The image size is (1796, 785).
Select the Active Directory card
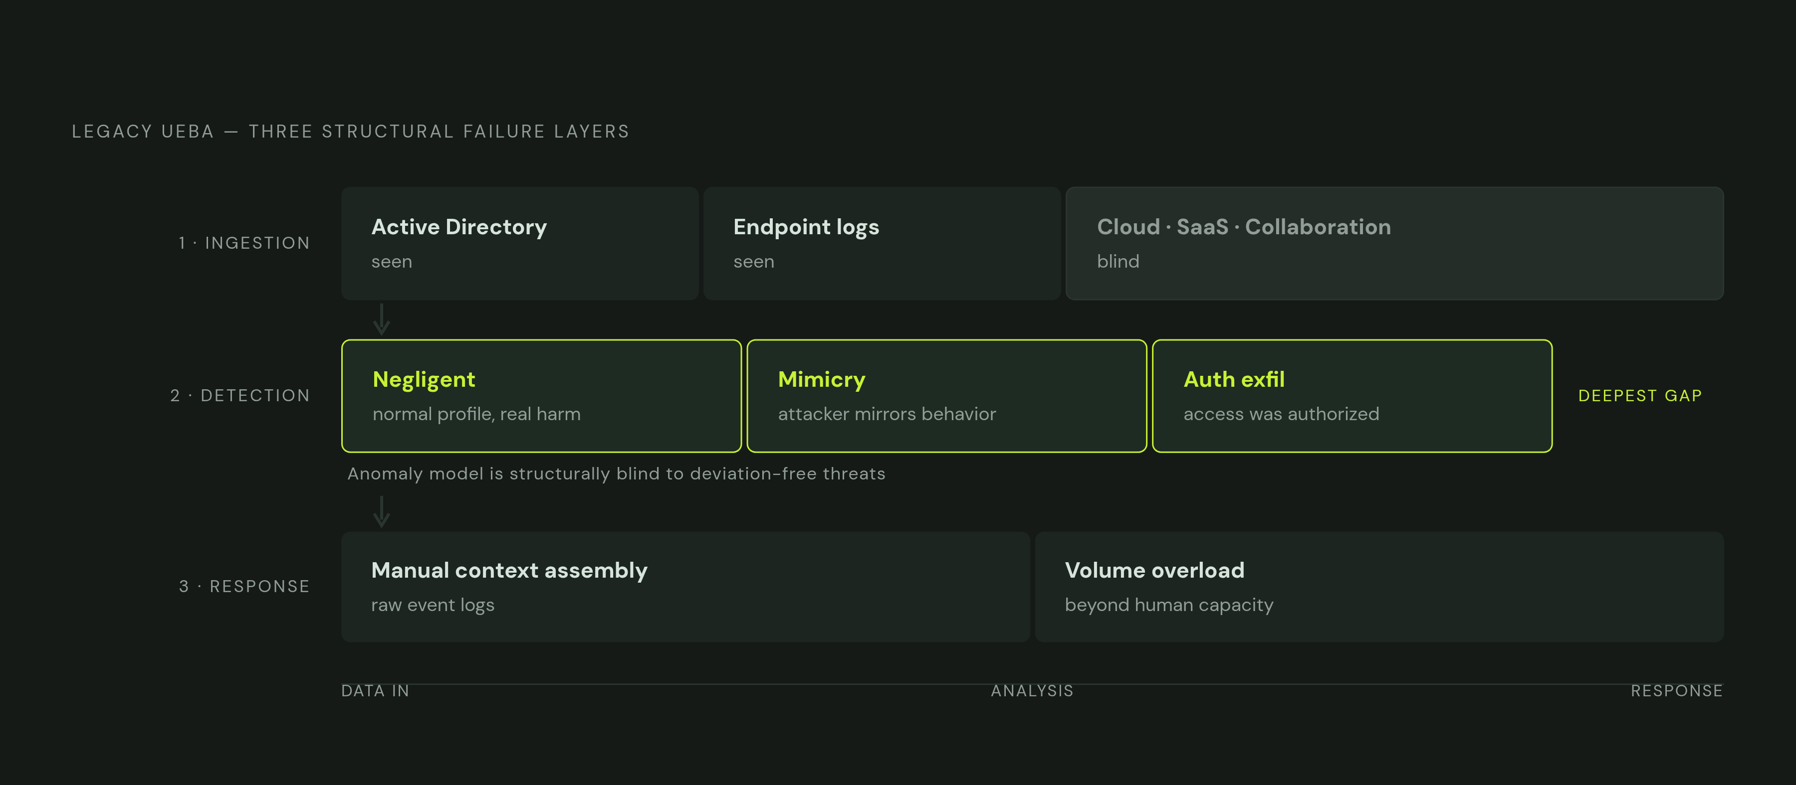click(x=519, y=243)
